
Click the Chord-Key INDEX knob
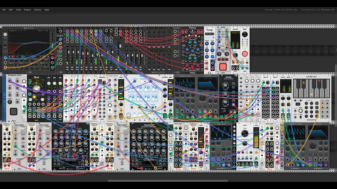pyautogui.click(x=300, y=111)
